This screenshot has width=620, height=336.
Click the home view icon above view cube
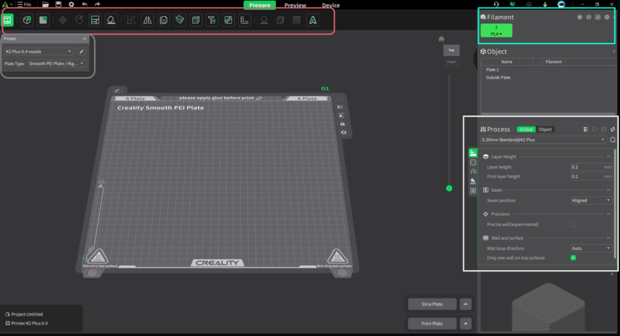click(441, 38)
